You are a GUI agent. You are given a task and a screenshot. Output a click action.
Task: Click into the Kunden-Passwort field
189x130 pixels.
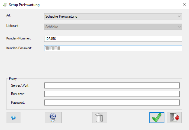pyautogui.click(x=113, y=48)
